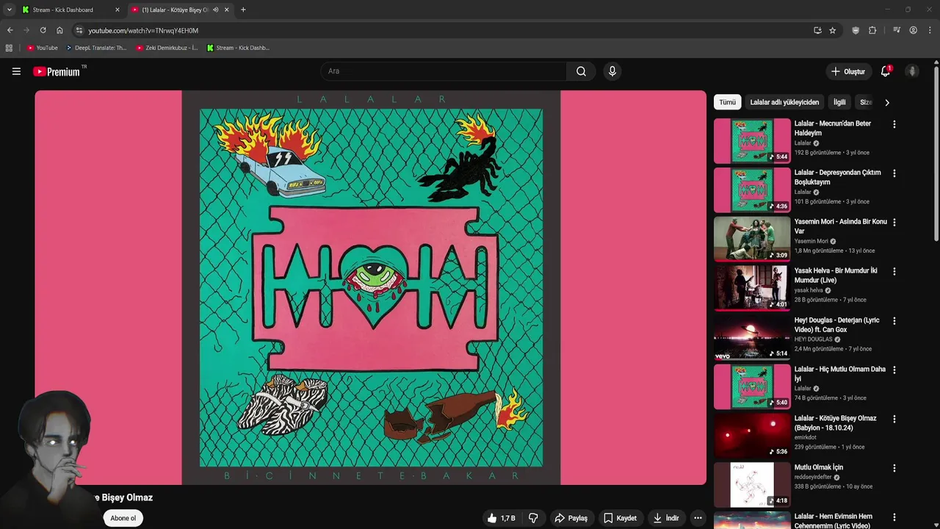This screenshot has width=940, height=529.
Task: Open the Stream - Kick Dashb... bookmark
Action: coord(238,48)
